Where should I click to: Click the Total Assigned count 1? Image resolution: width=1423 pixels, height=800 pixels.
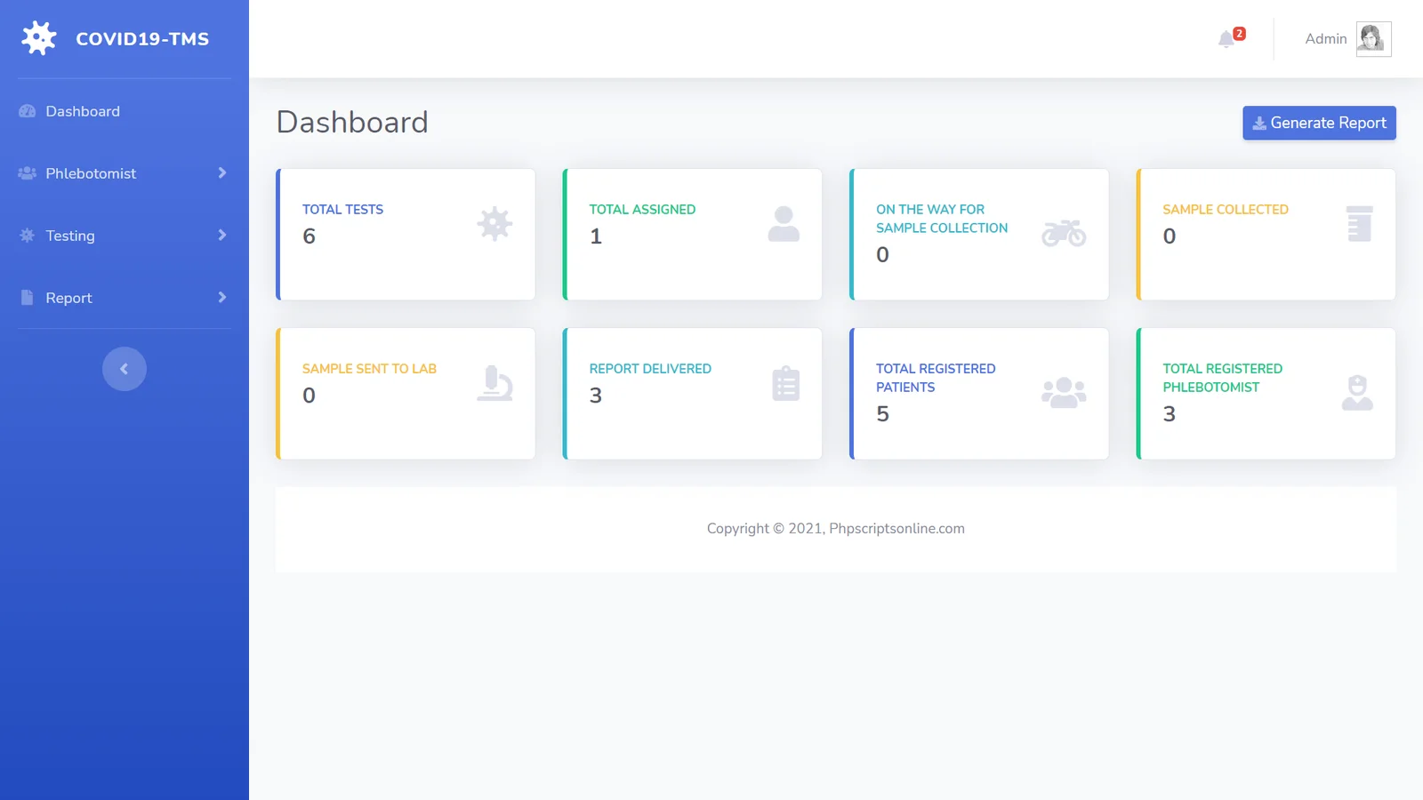596,236
